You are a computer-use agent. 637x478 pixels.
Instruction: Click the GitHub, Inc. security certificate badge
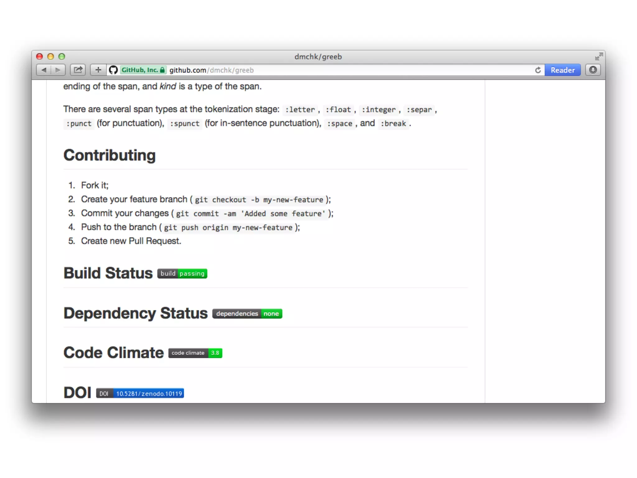pos(143,70)
